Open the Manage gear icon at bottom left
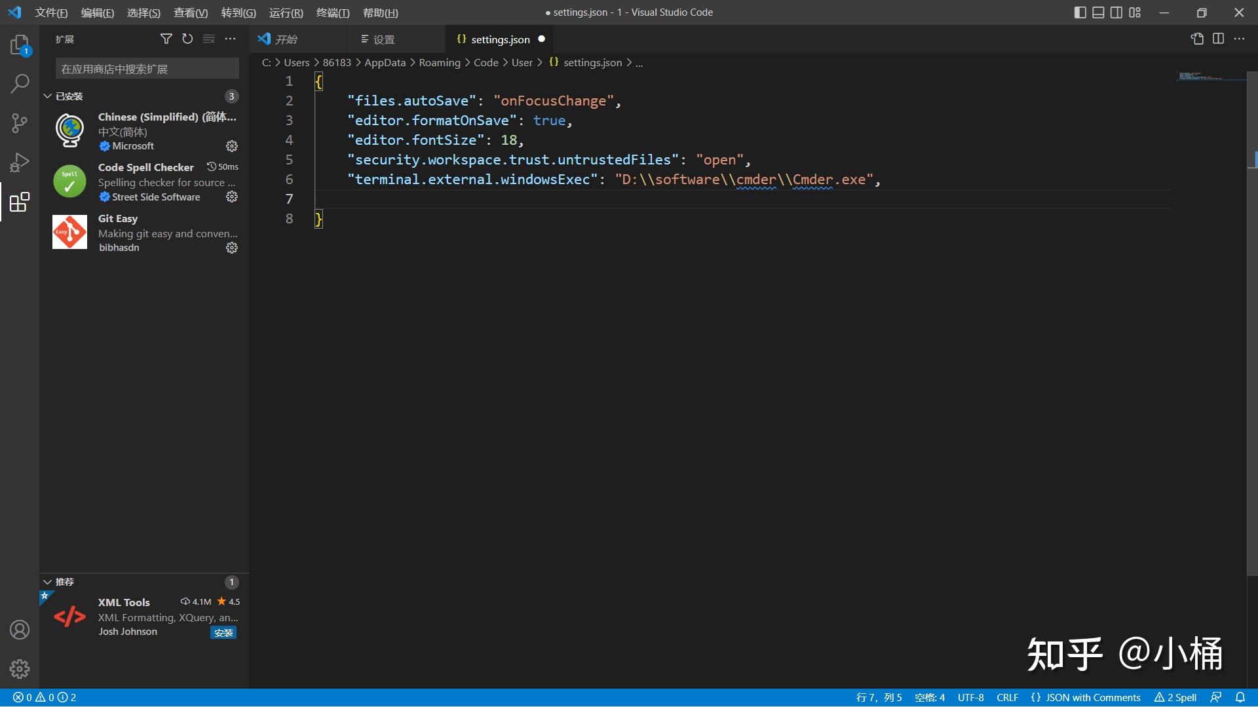 pyautogui.click(x=19, y=669)
